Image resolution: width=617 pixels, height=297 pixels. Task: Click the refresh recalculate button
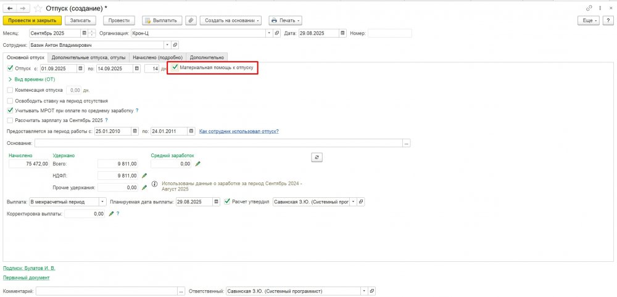(317, 157)
